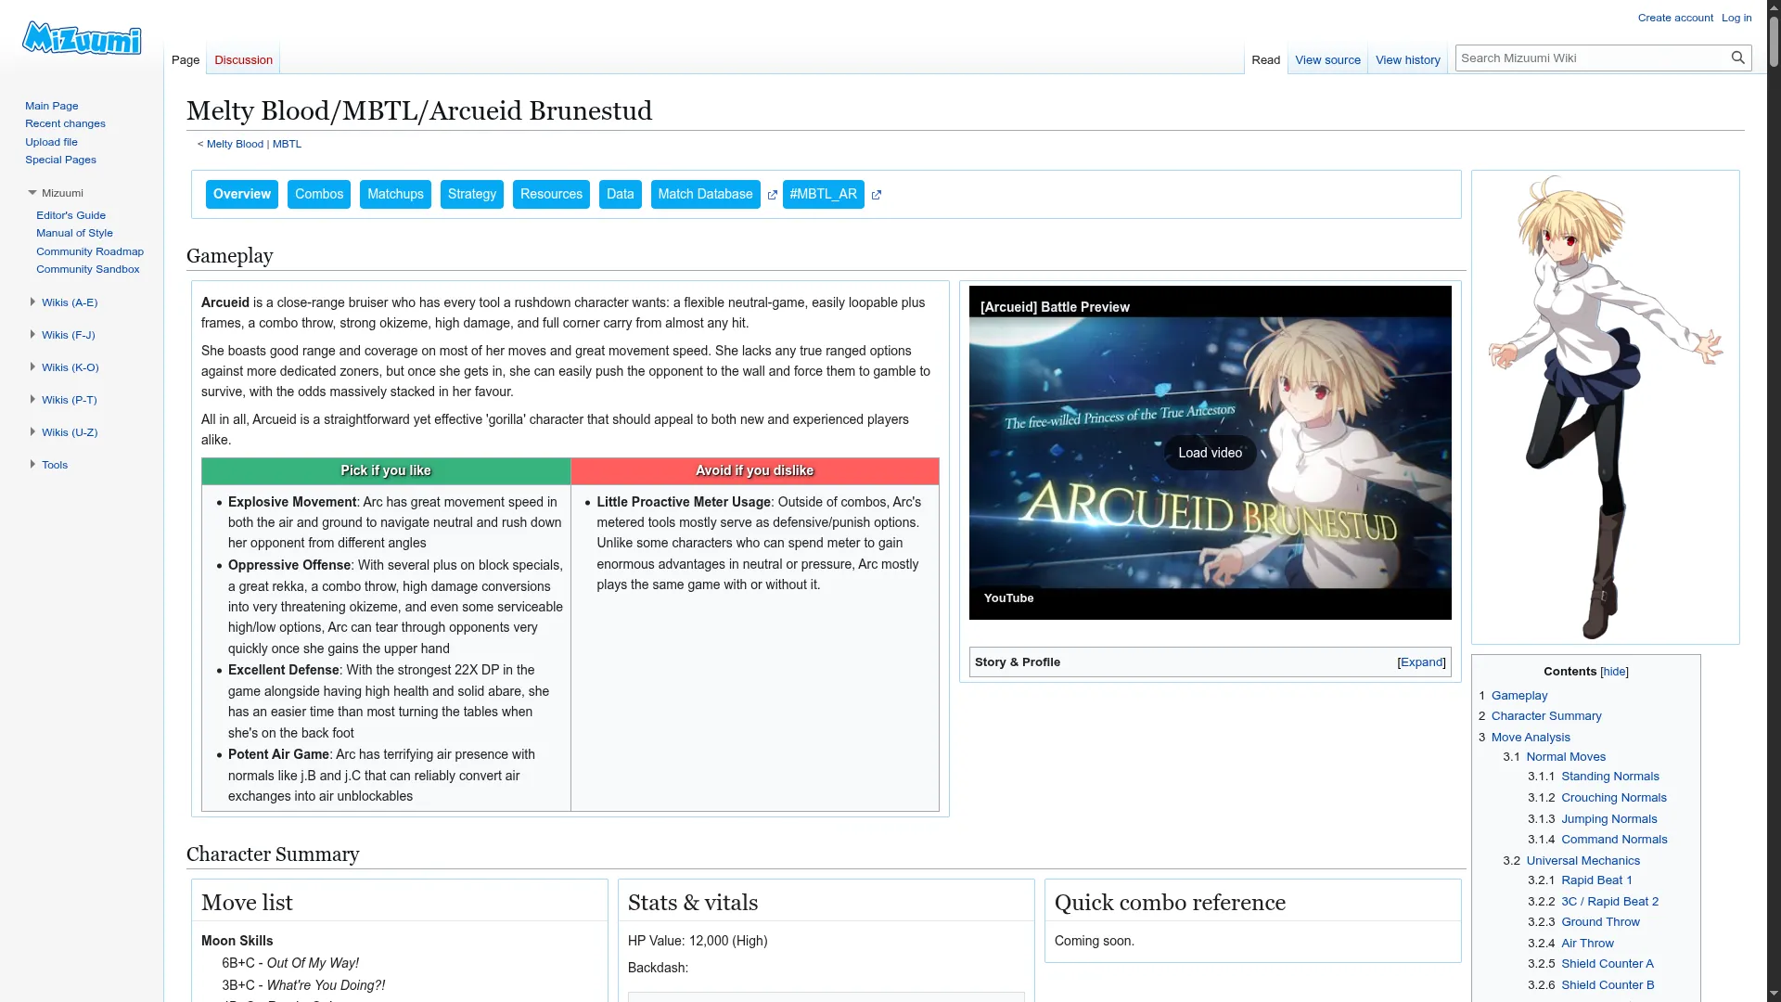Click the Create account link
This screenshot has height=1002, width=1781.
pyautogui.click(x=1674, y=18)
